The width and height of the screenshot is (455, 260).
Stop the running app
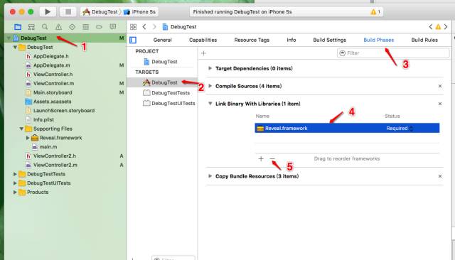pyautogui.click(x=68, y=12)
